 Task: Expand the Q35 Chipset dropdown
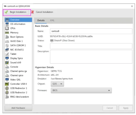pyautogui.click(x=57, y=84)
